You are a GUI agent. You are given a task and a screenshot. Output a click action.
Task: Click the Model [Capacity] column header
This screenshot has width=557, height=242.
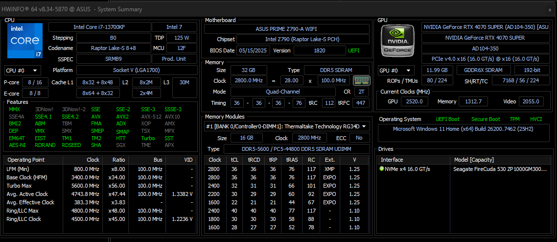(x=500, y=160)
